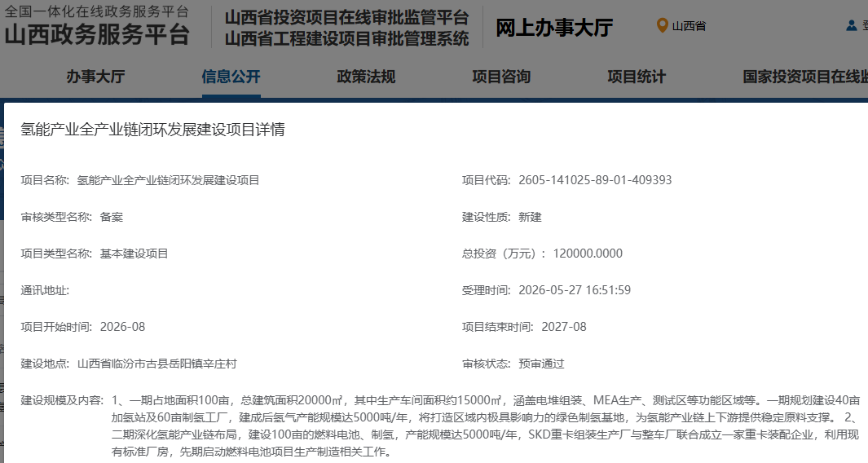Click the 项目结束时间 label
The height and width of the screenshot is (463, 868).
[498, 327]
